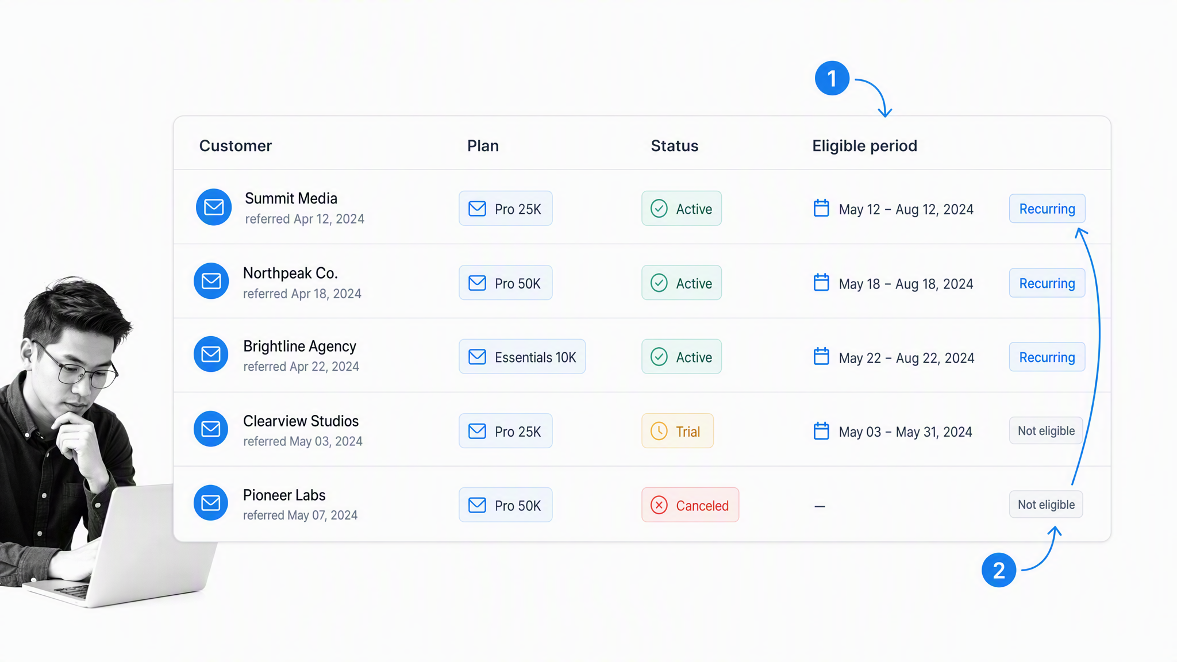1177x662 pixels.
Task: Click the 'May 22 – Aug 22, 2024' period
Action: pos(906,358)
